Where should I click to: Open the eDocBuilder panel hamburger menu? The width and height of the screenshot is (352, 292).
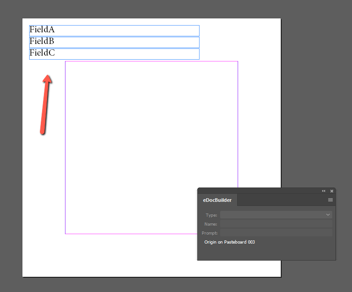point(330,200)
